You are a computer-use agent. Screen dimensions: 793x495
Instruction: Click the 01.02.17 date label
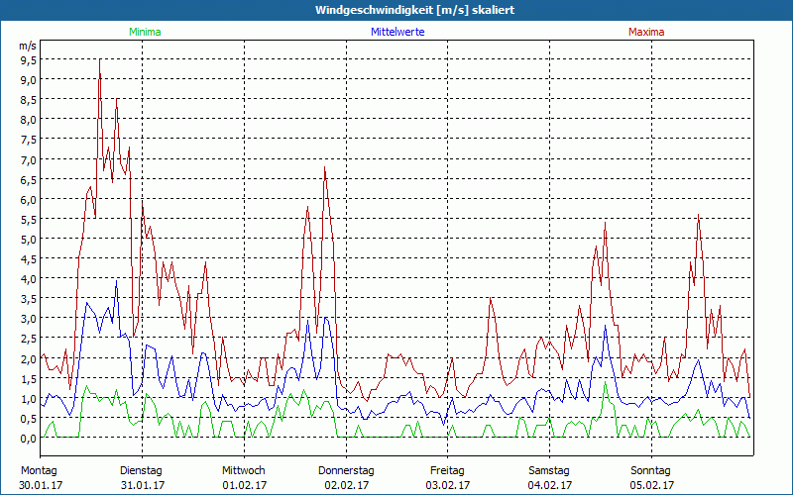tap(245, 485)
